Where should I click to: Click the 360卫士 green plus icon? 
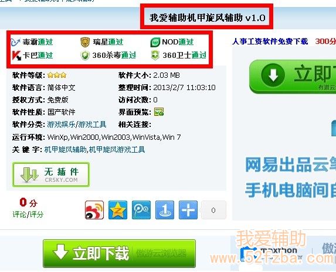tap(155, 56)
